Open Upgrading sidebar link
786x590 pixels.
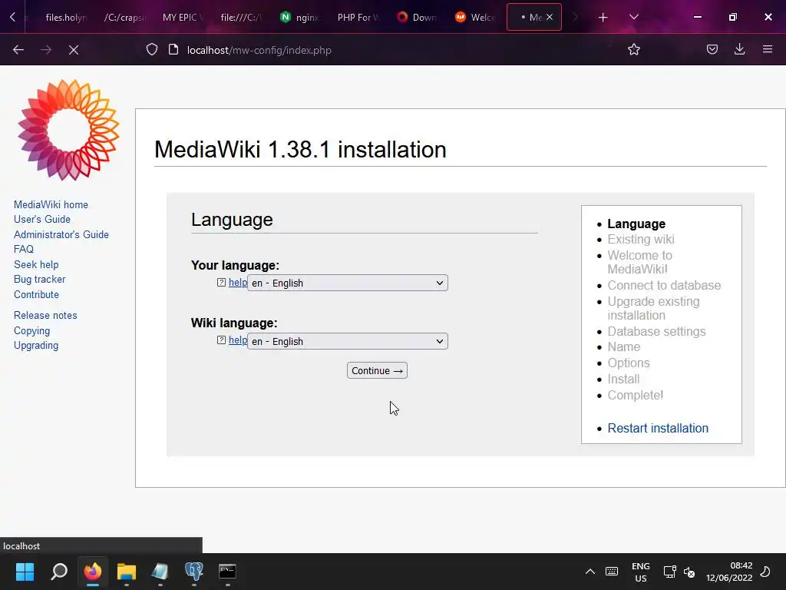[x=36, y=345]
